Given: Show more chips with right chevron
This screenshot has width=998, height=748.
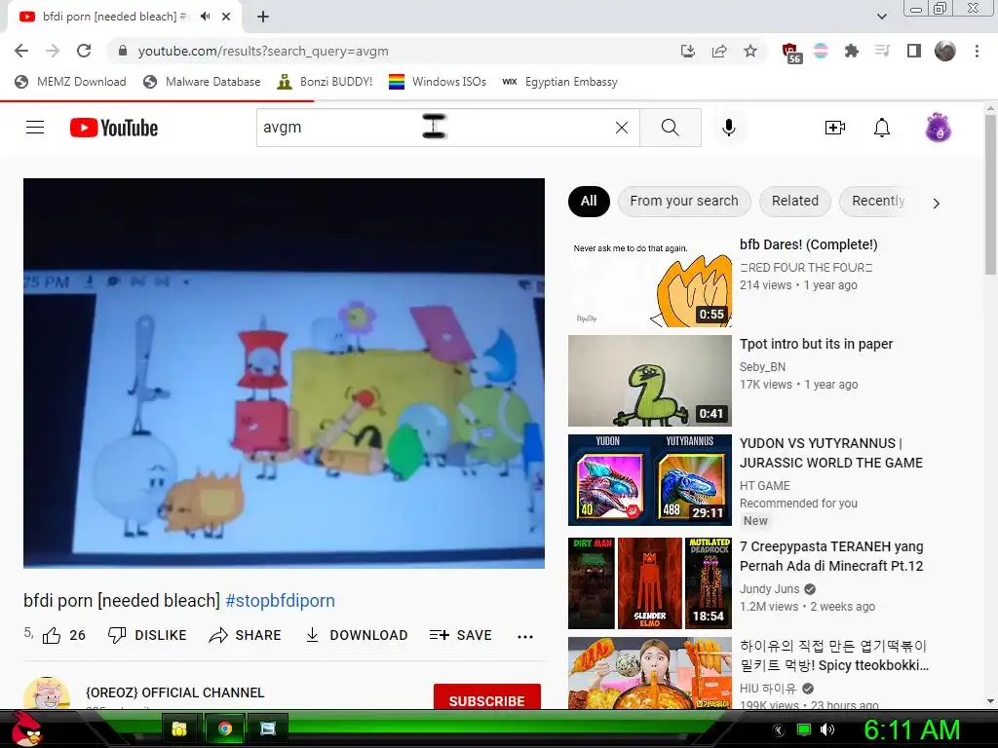Looking at the screenshot, I should pyautogui.click(x=936, y=204).
